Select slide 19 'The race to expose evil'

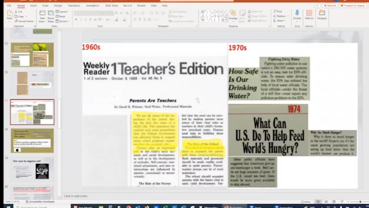click(x=32, y=169)
